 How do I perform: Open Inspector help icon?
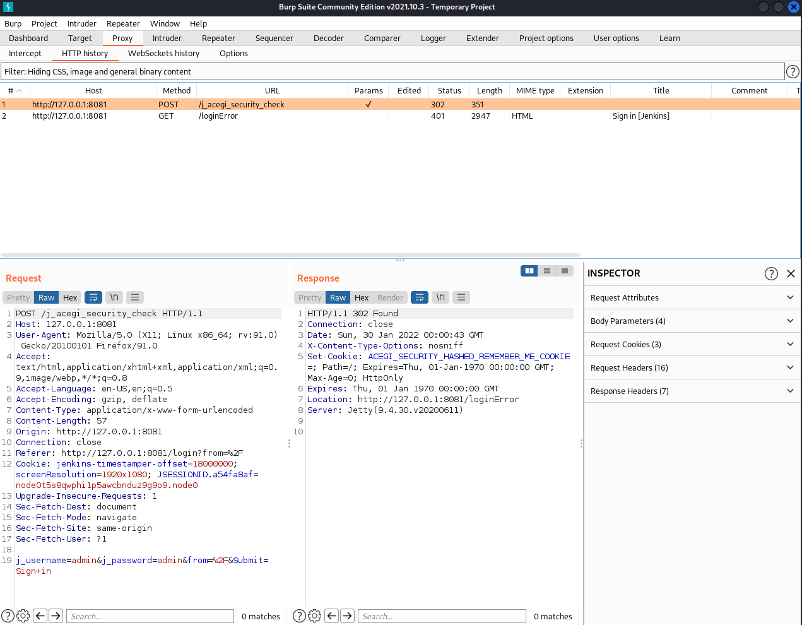coord(771,273)
